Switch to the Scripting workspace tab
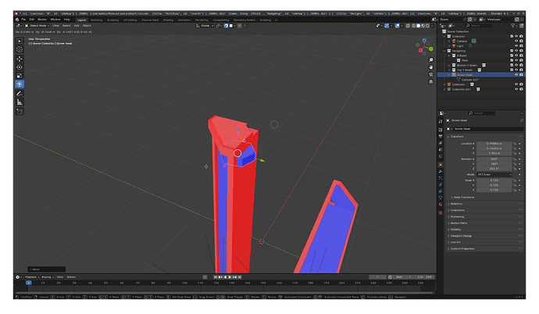The width and height of the screenshot is (539, 314). (x=265, y=20)
